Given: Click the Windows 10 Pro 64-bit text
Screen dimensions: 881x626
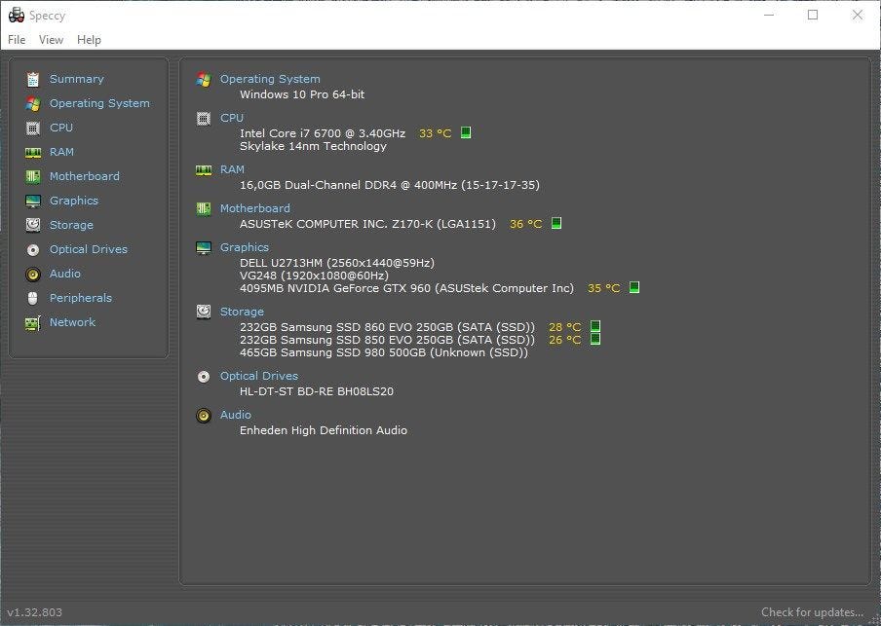Looking at the screenshot, I should click(302, 94).
